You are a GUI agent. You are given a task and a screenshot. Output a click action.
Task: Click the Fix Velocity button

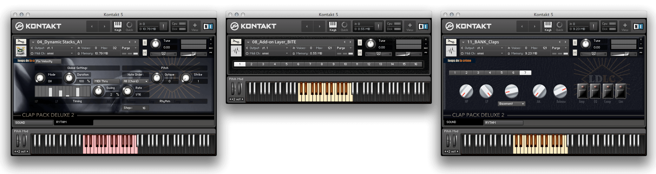[x=48, y=61]
